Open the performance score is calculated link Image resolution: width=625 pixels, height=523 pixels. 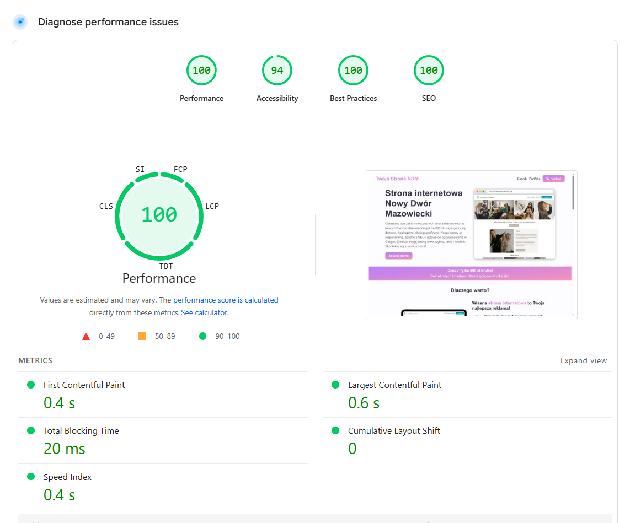point(226,300)
